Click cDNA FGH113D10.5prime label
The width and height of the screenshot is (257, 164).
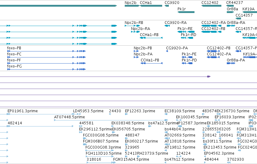point(104,154)
